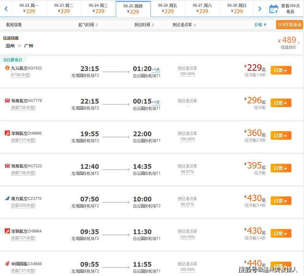The width and height of the screenshot is (304, 276).
Task: Sort by on-time arrival rate column
Action: 184,25
